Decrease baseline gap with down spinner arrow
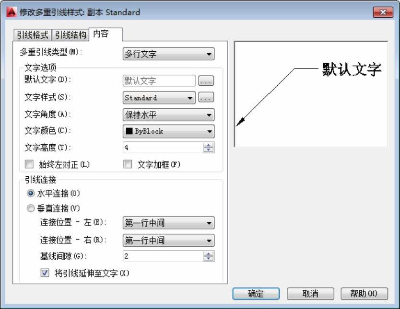 click(x=209, y=259)
